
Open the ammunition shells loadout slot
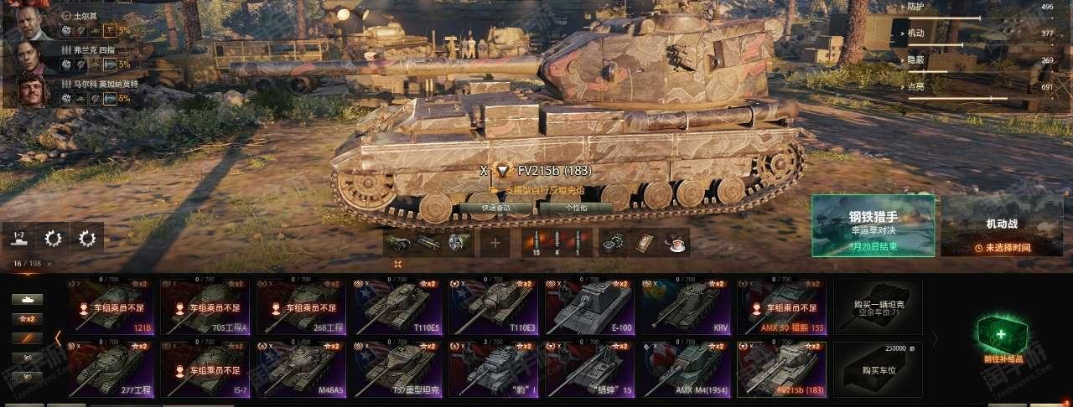point(557,243)
